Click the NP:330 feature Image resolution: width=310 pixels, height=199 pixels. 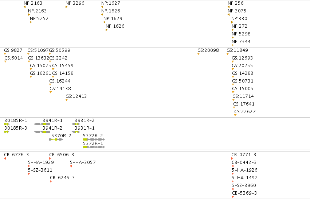point(232,22)
